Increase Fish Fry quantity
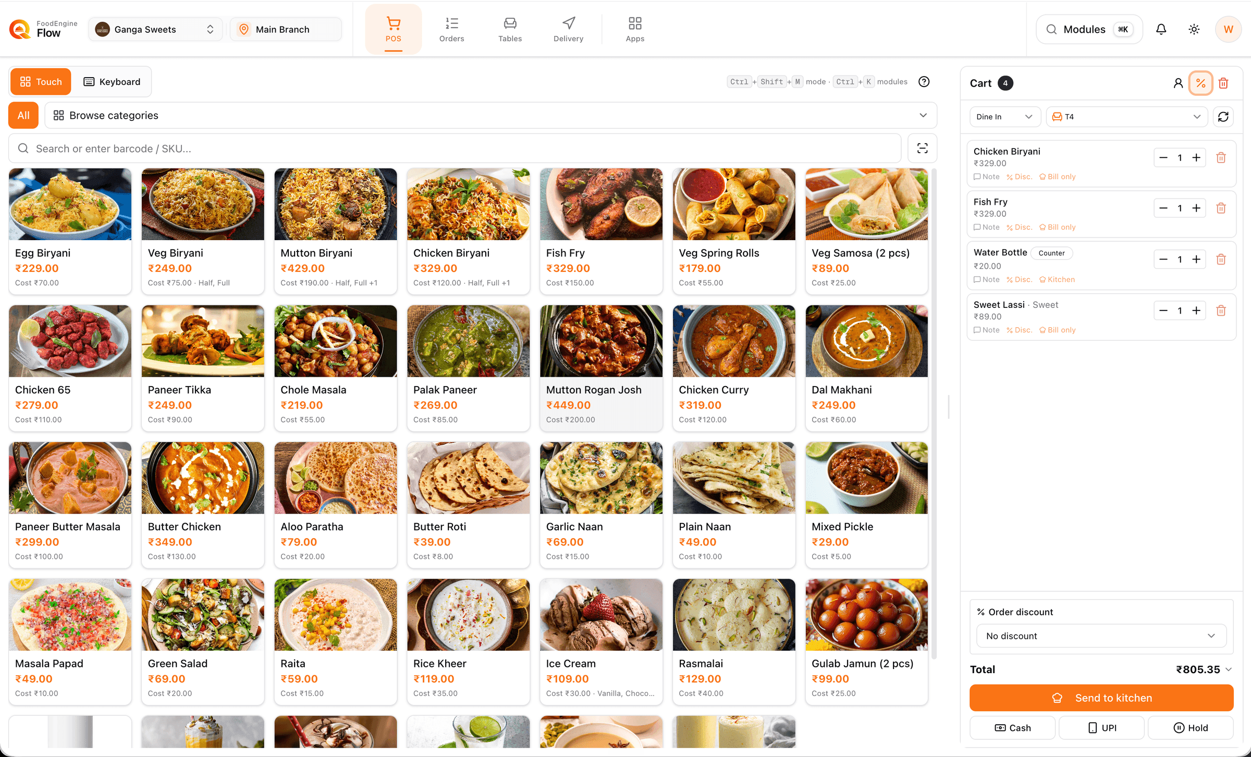The image size is (1251, 757). (x=1196, y=208)
